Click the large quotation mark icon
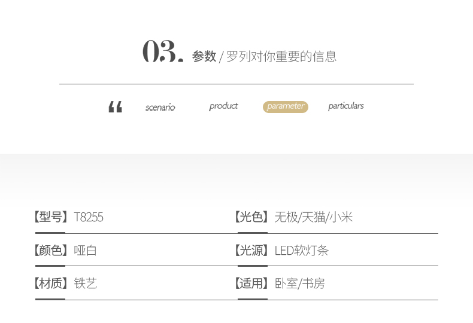473x323 pixels. [x=115, y=107]
